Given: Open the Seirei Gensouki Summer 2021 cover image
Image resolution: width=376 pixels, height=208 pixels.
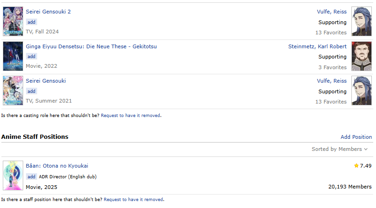Looking at the screenshot, I should pos(13,91).
